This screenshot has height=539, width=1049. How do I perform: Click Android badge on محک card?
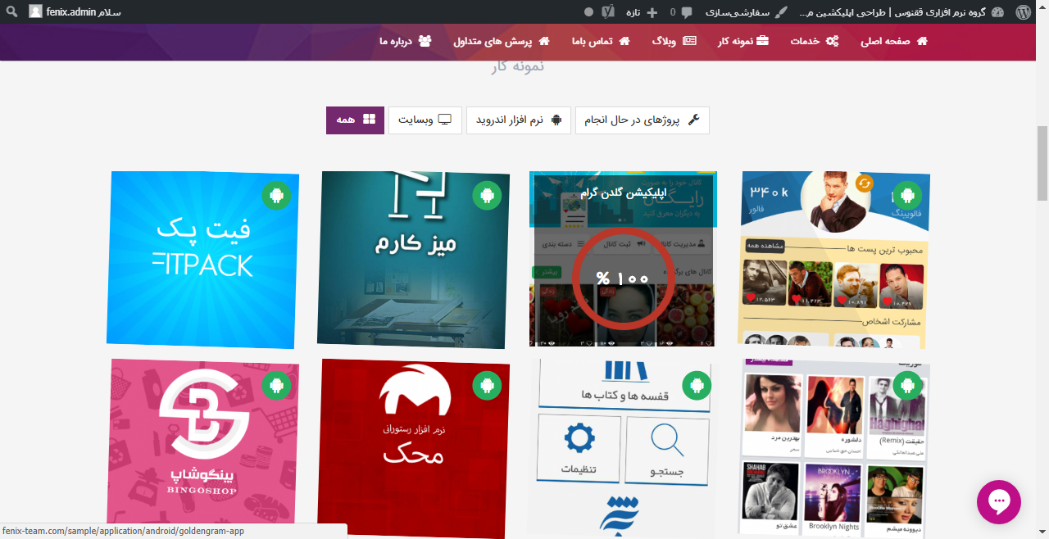(x=487, y=384)
